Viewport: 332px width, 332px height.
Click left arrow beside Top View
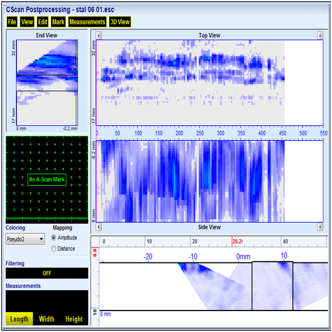tap(99, 35)
